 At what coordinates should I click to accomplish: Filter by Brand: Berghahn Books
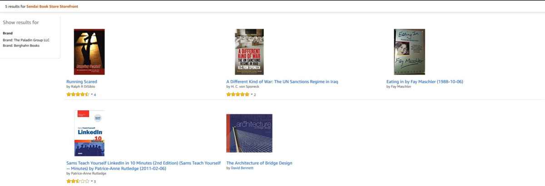pyautogui.click(x=21, y=45)
